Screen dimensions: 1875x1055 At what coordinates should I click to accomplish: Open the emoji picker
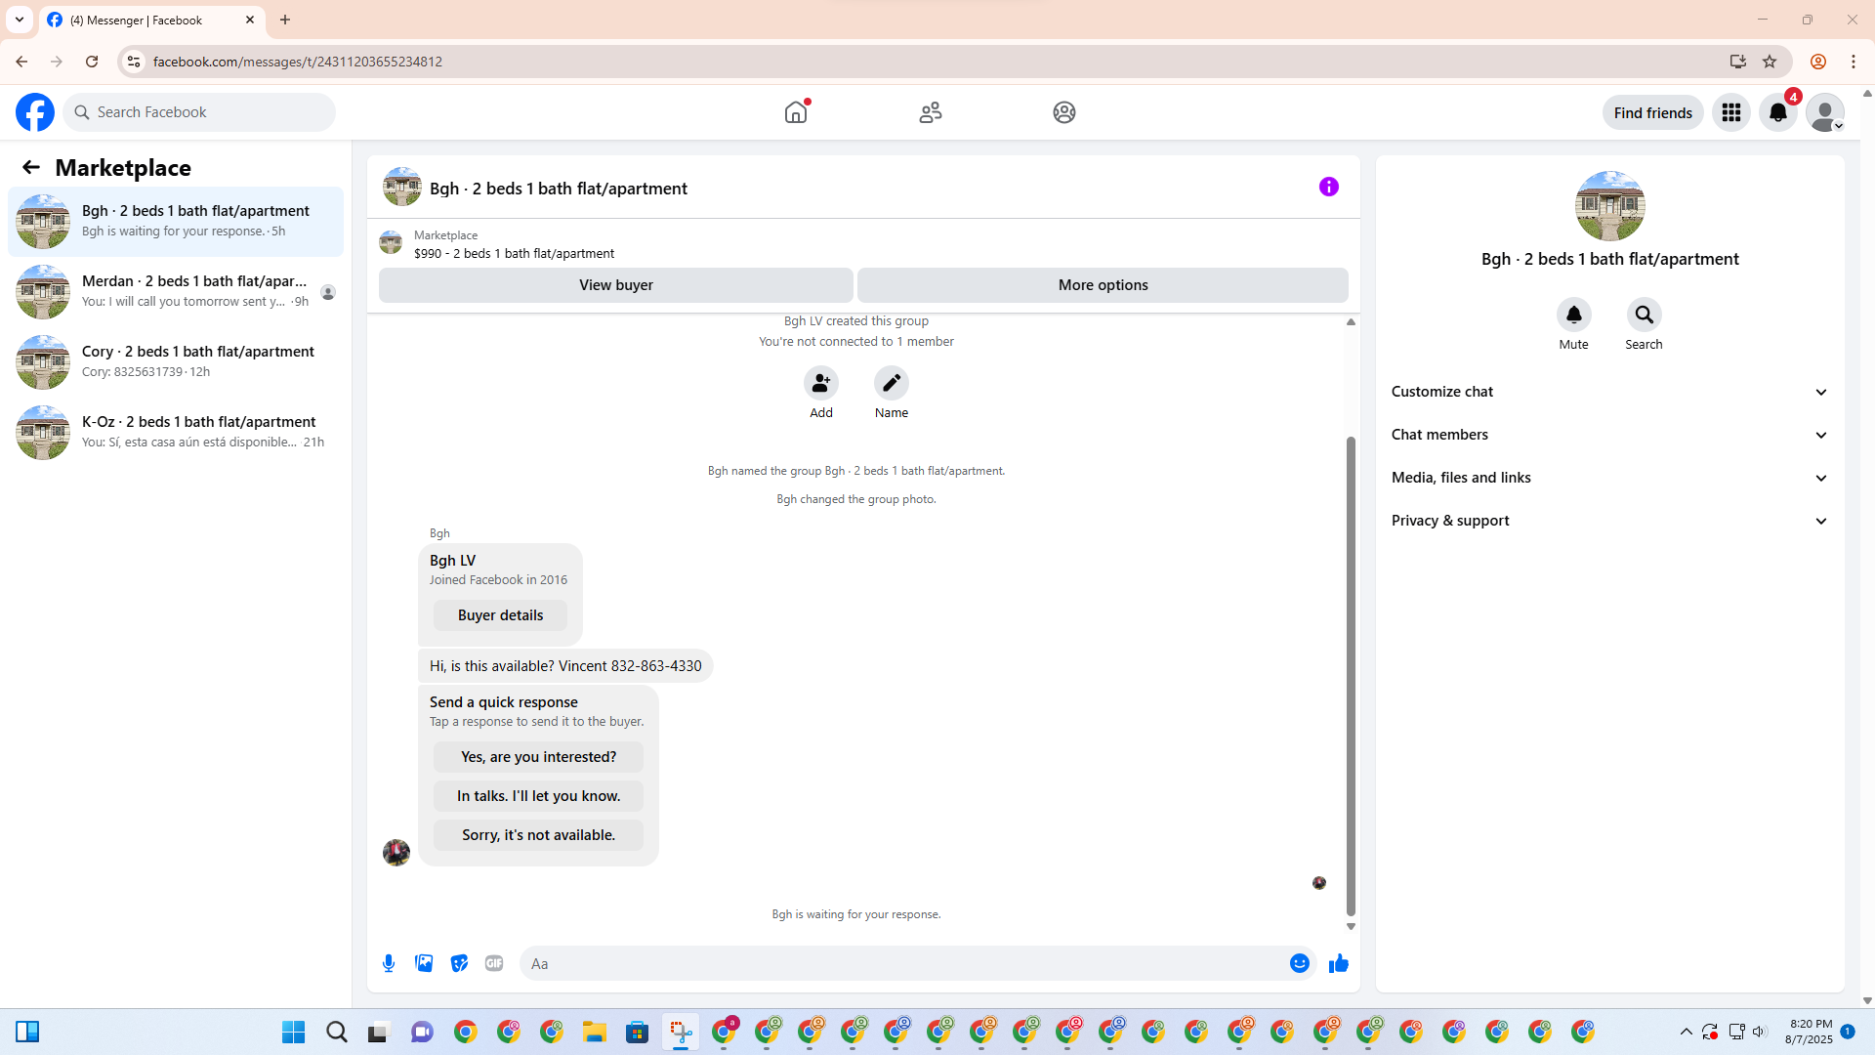point(1300,963)
